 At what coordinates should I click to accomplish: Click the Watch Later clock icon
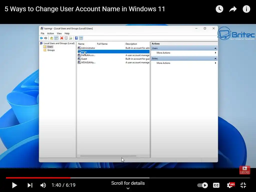(219, 9)
